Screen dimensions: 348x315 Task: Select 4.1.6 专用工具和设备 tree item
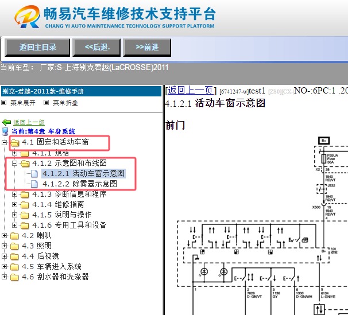[69, 225]
